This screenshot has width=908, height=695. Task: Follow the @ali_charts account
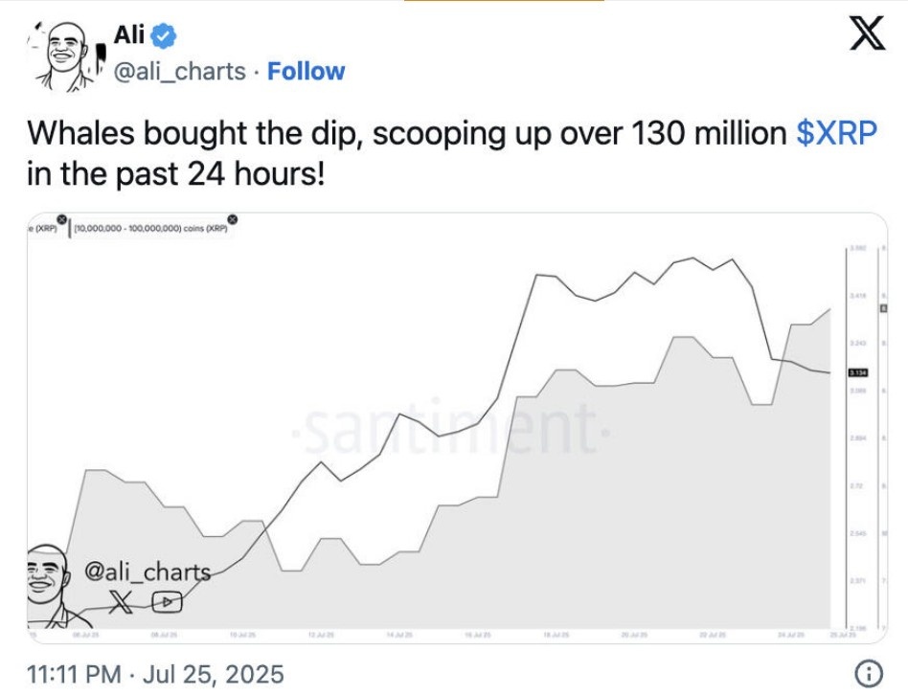pos(306,72)
